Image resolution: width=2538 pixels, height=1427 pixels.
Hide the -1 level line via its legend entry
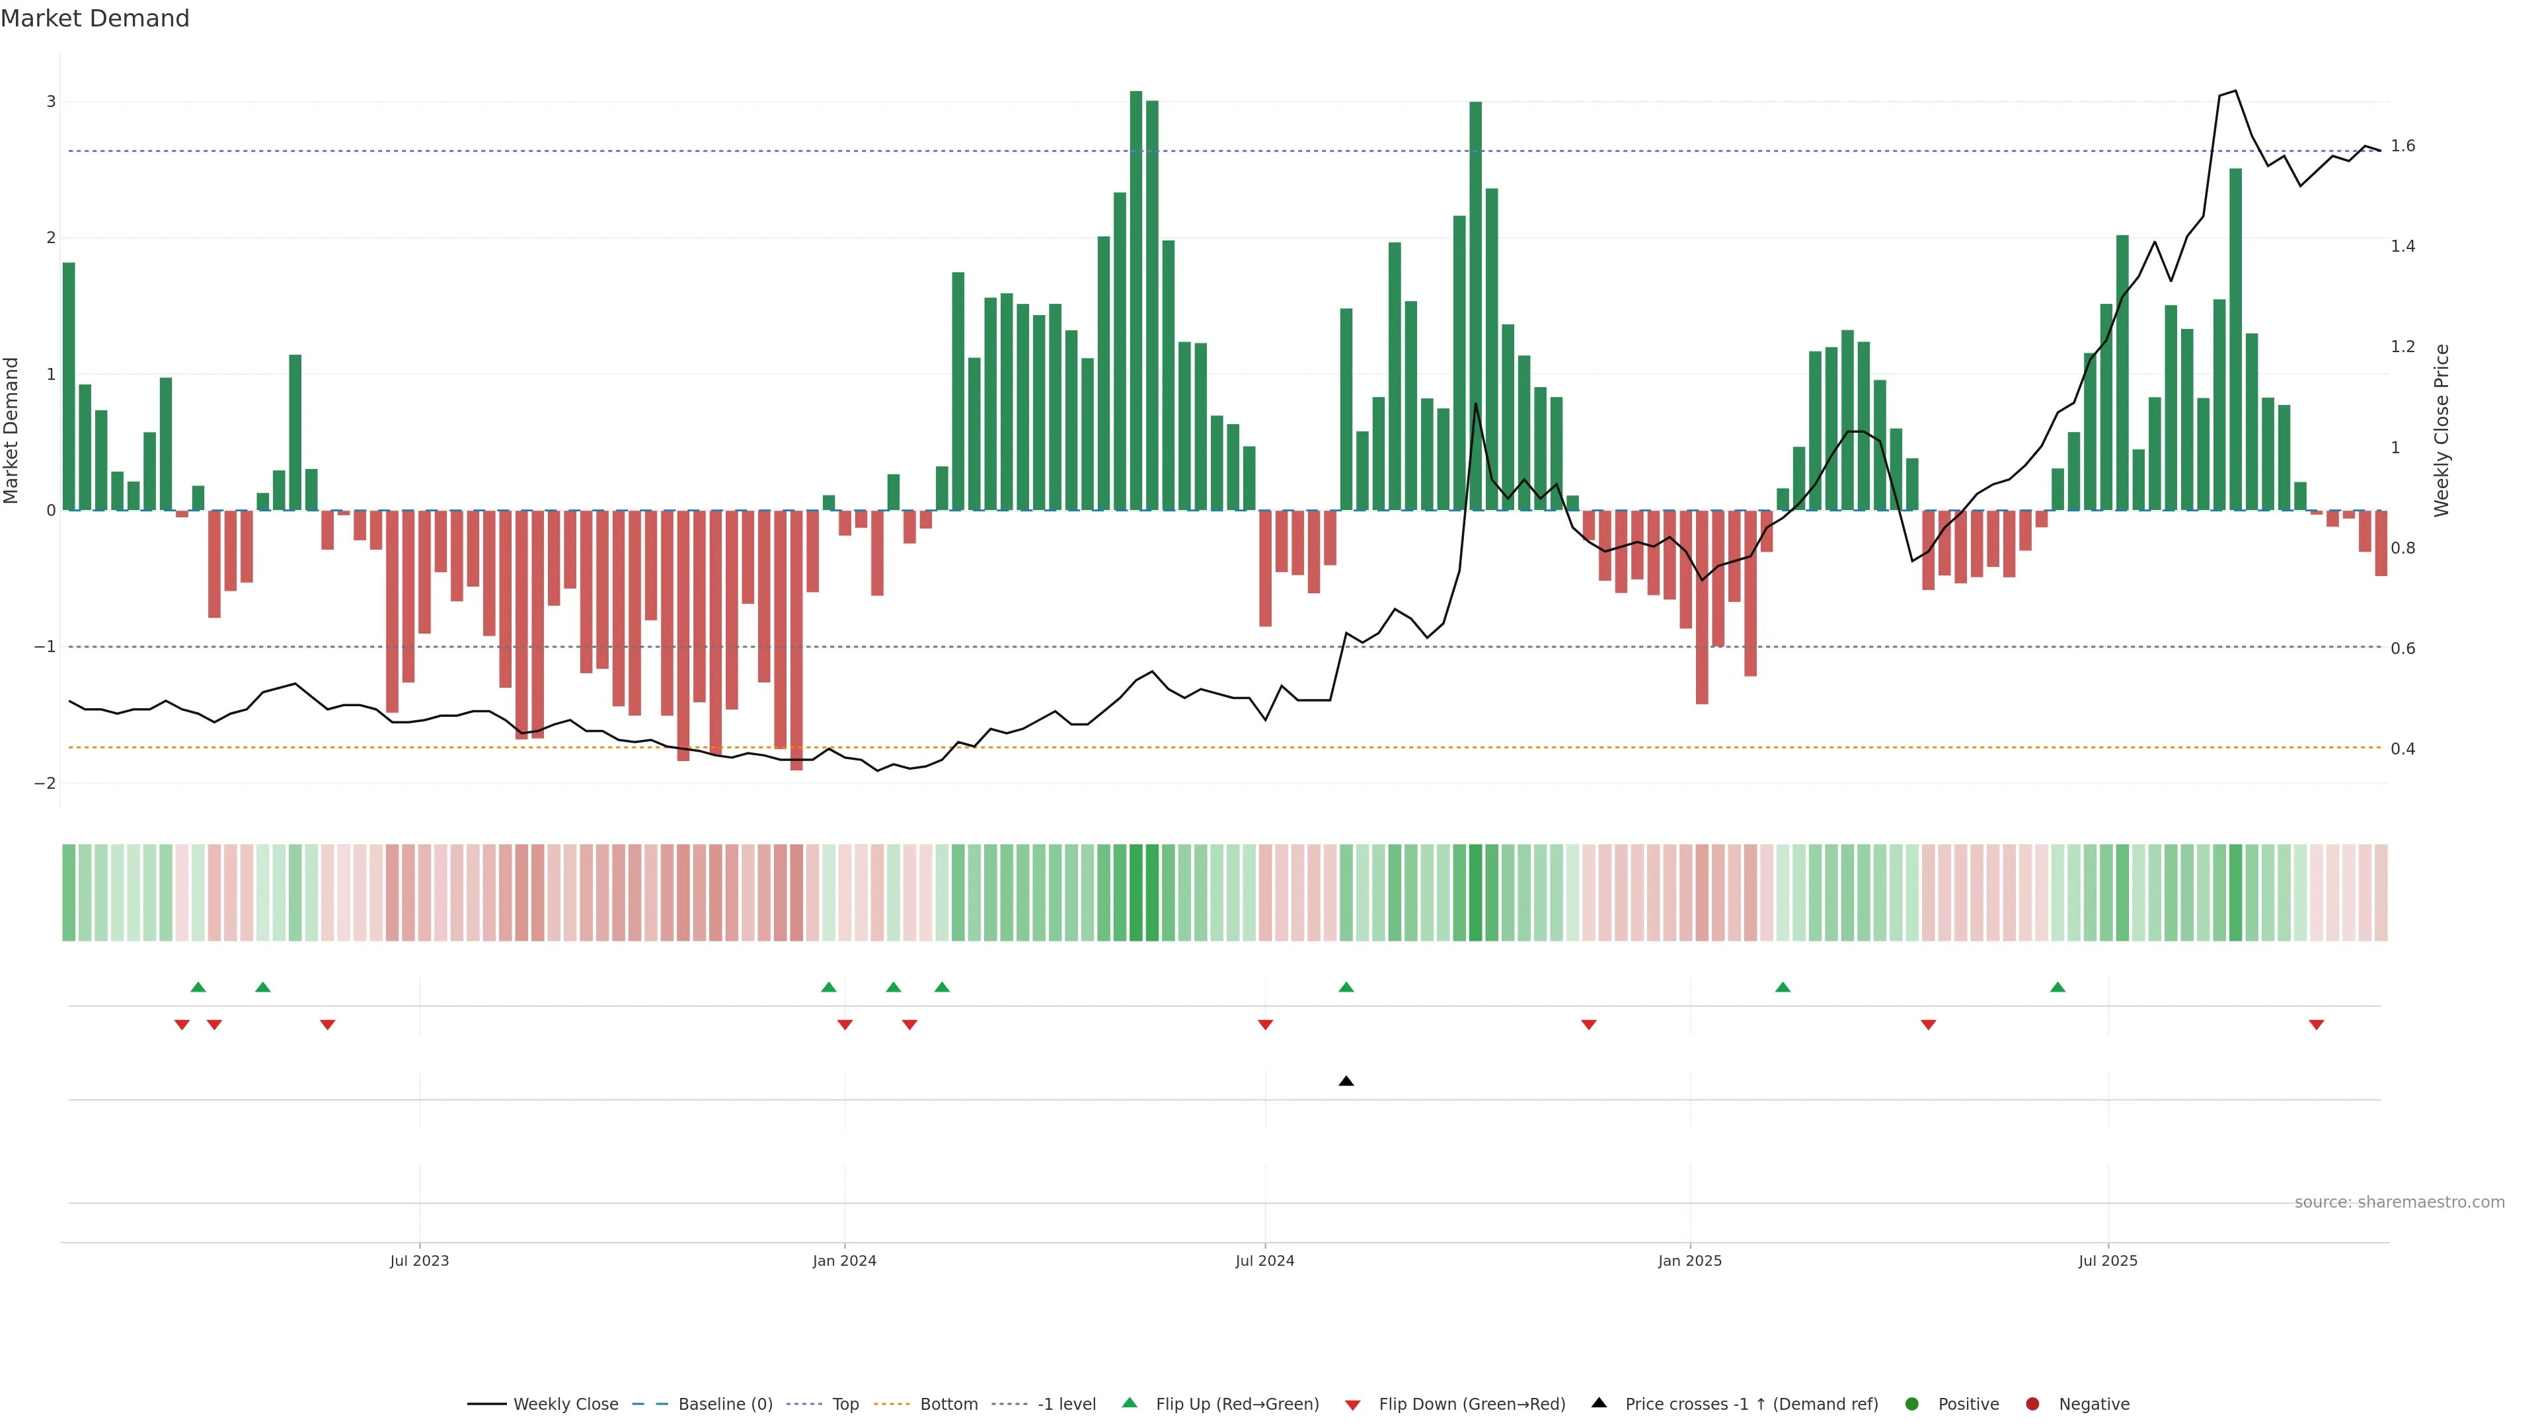[1066, 1403]
